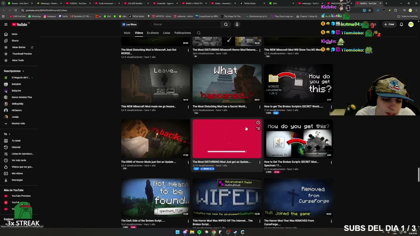Click the page vertical scrollbar thumb
Screen dimensions: 420x236
[x=418, y=174]
